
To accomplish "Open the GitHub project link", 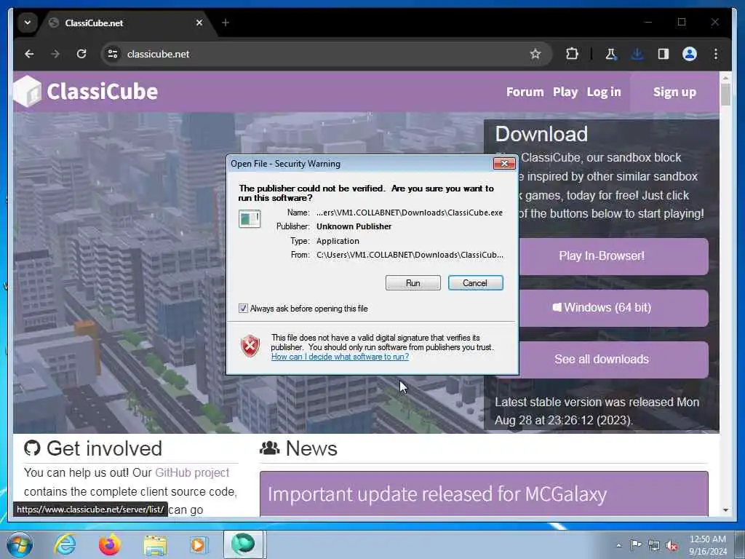I will pos(192,472).
